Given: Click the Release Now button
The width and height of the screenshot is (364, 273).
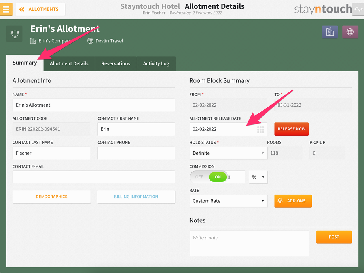Looking at the screenshot, I should pos(291,129).
